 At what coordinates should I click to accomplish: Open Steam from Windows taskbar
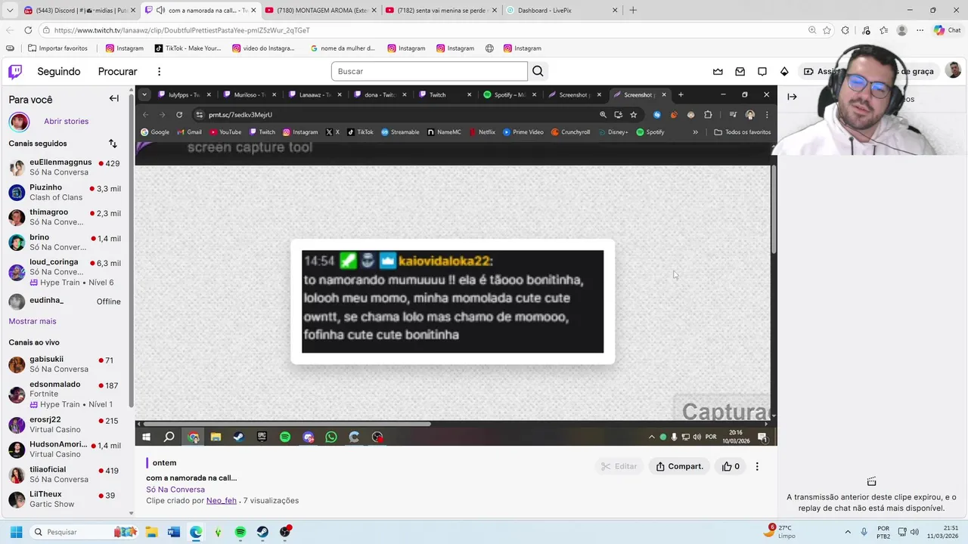tap(262, 532)
